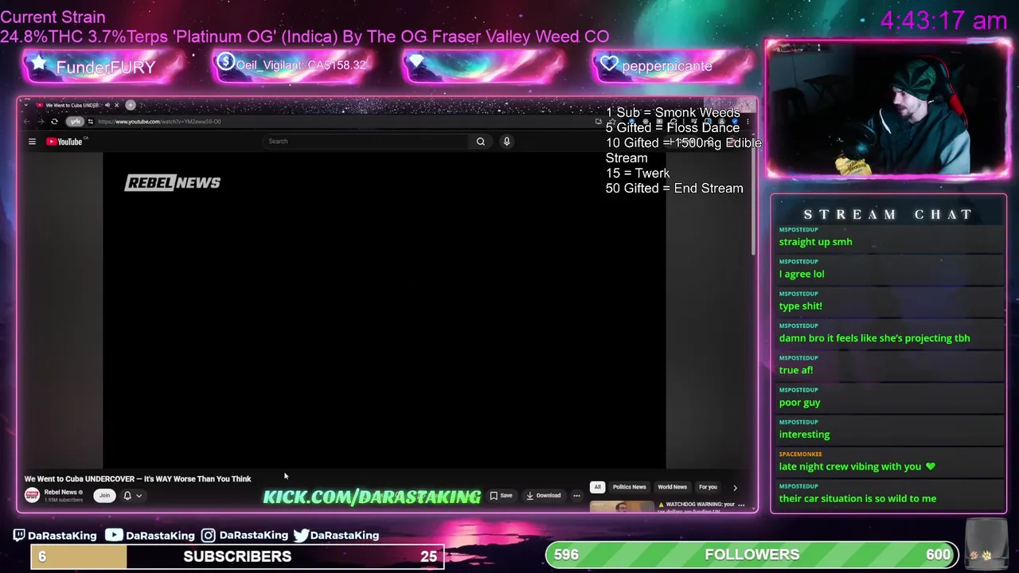Click the page vertical scrollbar

click(753, 203)
